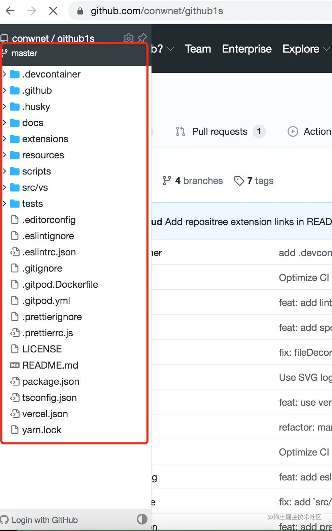The width and height of the screenshot is (332, 531).
Task: Open 'fix: fileDecor' commit message
Action: point(305,352)
